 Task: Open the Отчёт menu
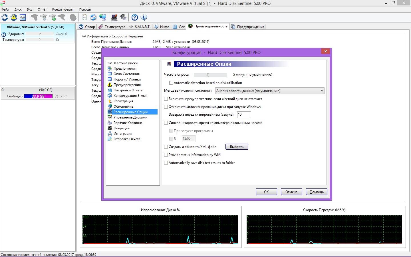[x=42, y=9]
